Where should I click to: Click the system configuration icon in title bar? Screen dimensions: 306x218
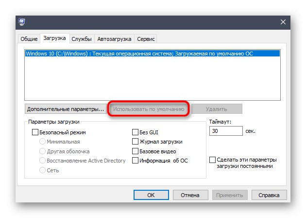pos(22,22)
